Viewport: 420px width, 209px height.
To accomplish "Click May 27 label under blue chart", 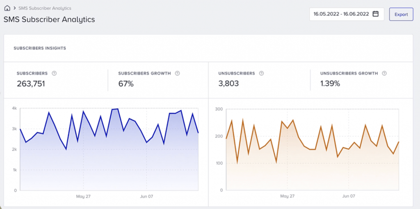I will coord(83,196).
